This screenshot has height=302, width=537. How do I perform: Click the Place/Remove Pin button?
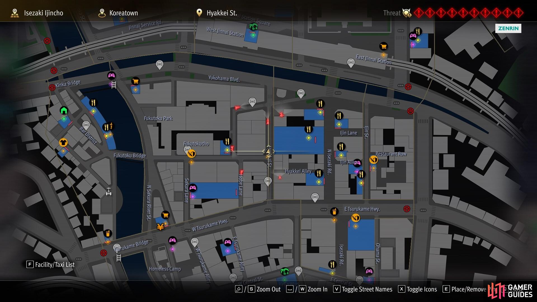468,289
